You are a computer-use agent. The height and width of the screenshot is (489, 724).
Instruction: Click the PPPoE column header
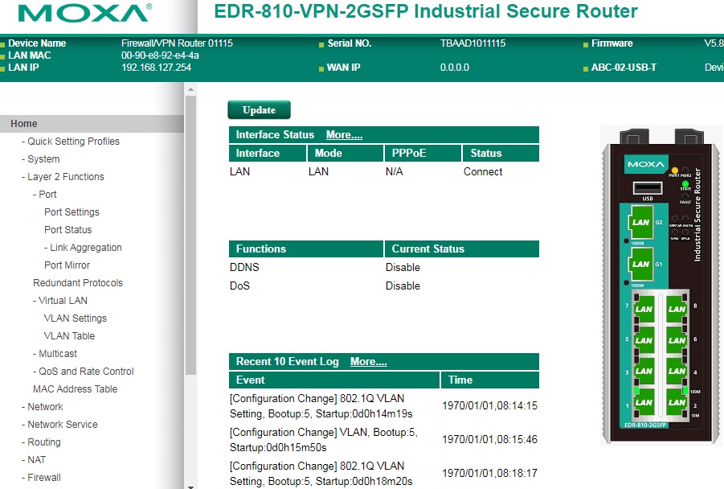click(x=423, y=153)
